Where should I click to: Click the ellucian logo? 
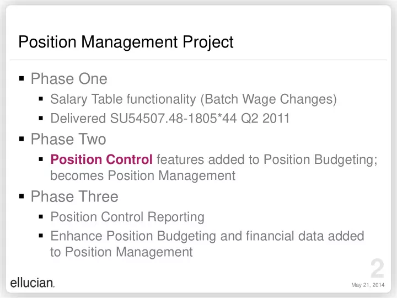tap(33, 283)
